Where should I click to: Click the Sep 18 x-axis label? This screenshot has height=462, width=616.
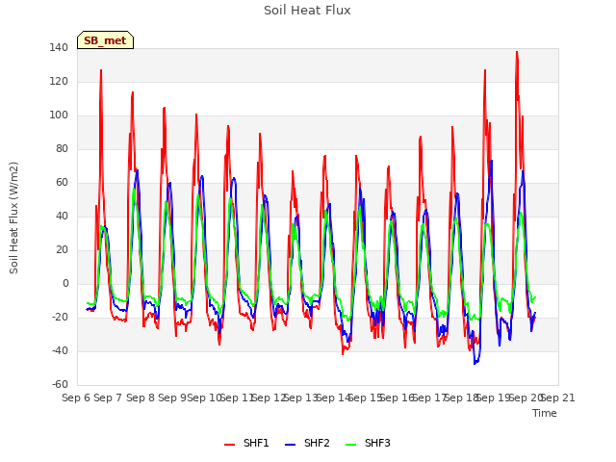coord(461,398)
